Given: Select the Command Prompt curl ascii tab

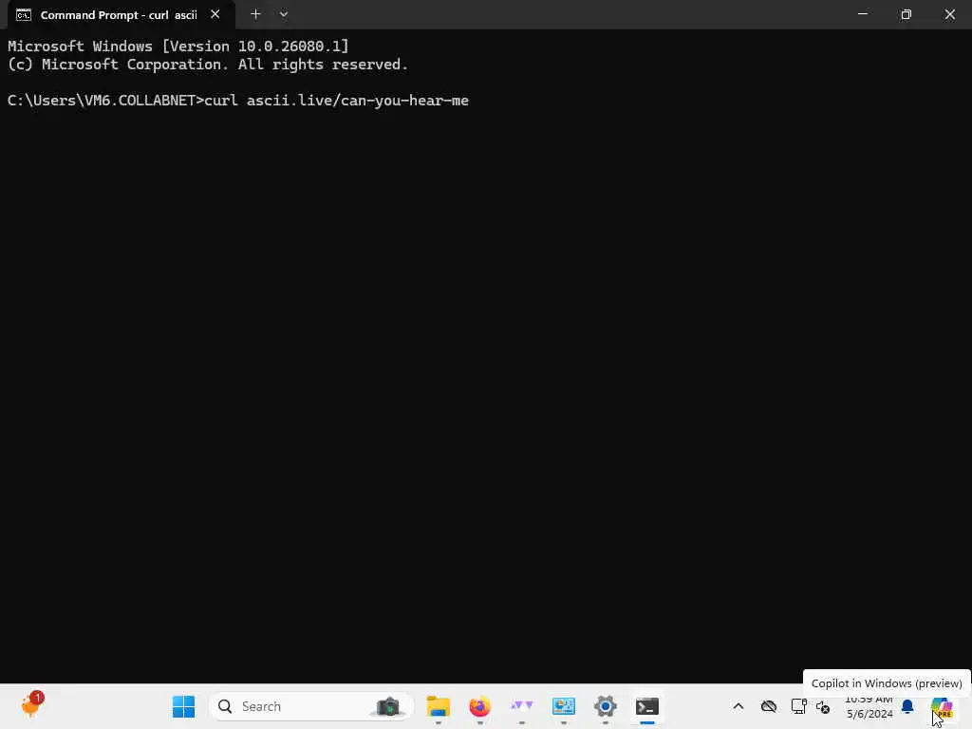Looking at the screenshot, I should (x=118, y=15).
